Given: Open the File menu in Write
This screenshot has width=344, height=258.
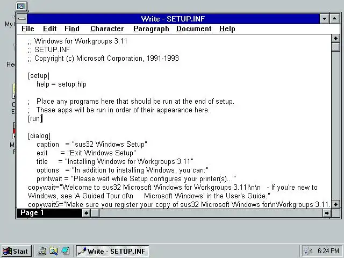Looking at the screenshot, I should tap(28, 29).
